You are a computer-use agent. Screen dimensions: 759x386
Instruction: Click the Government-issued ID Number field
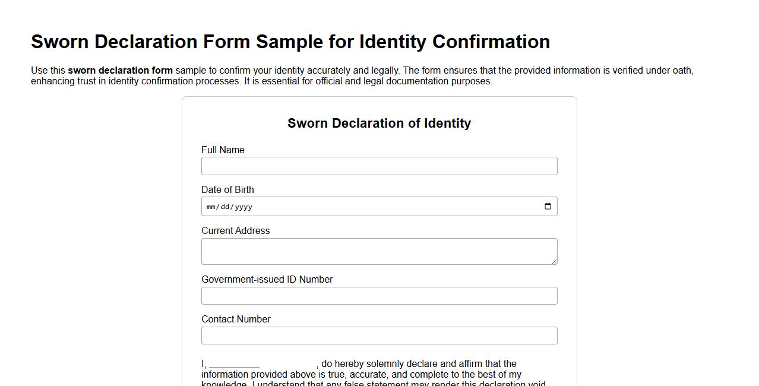click(379, 295)
